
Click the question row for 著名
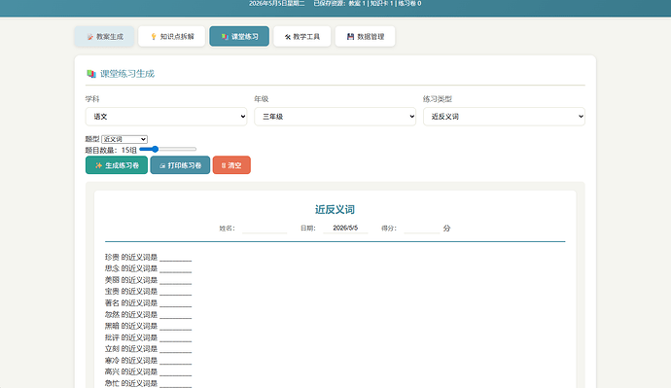[x=148, y=302]
